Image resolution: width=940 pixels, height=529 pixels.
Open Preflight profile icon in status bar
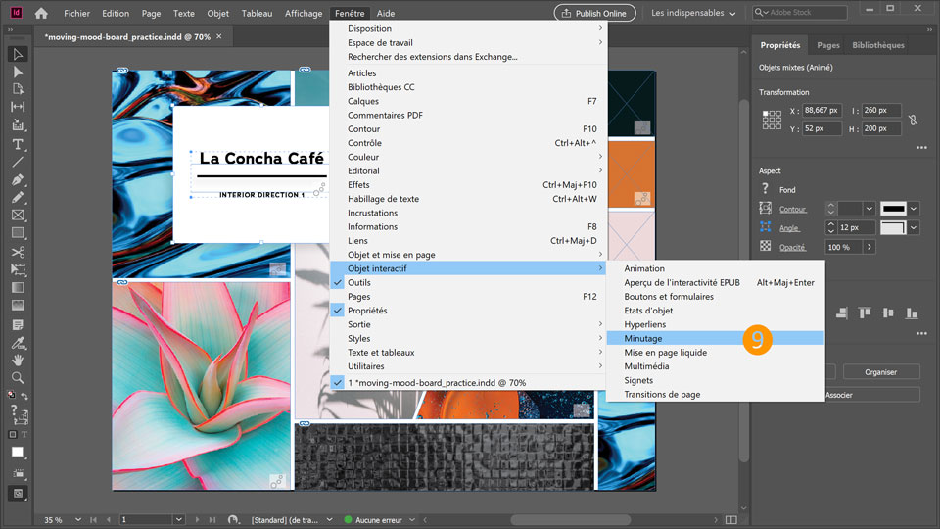(233, 520)
